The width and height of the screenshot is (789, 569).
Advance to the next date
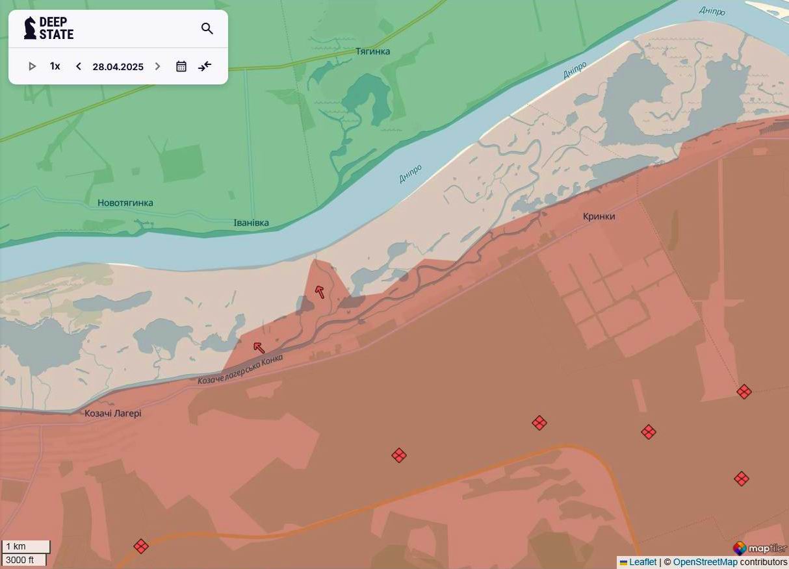tap(157, 66)
